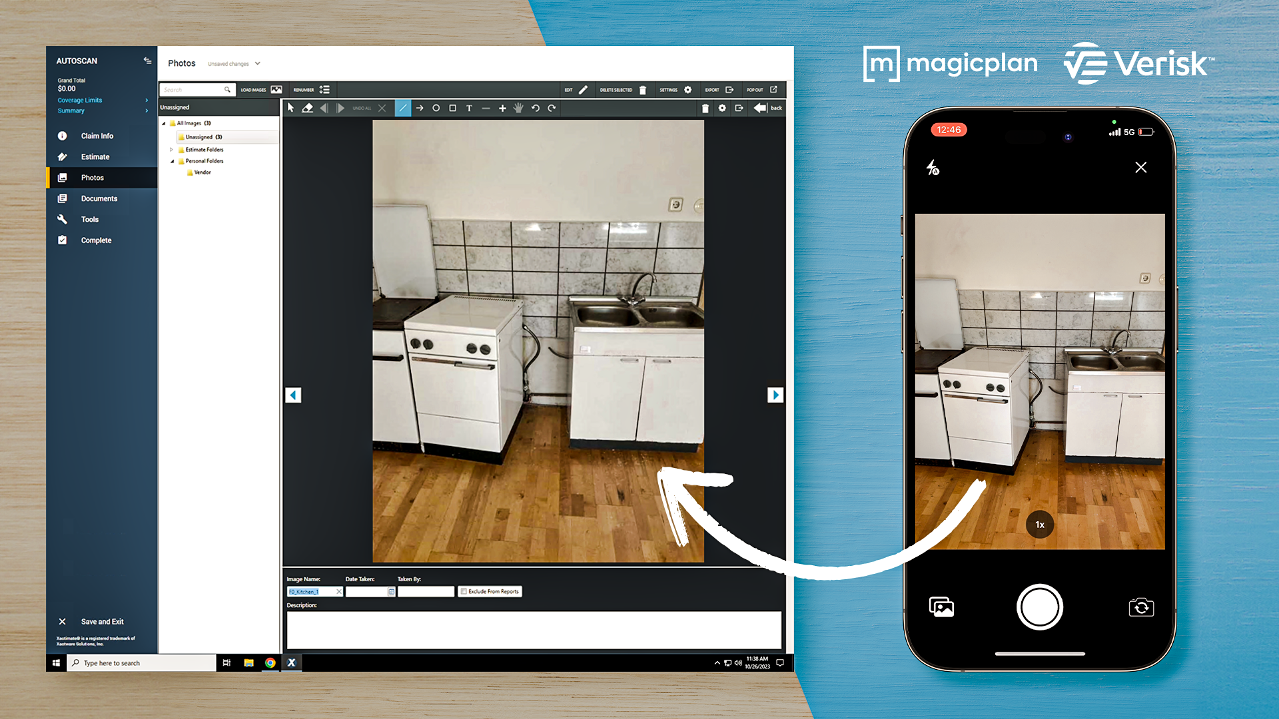
Task: Show next photo with right arrow
Action: tap(775, 395)
